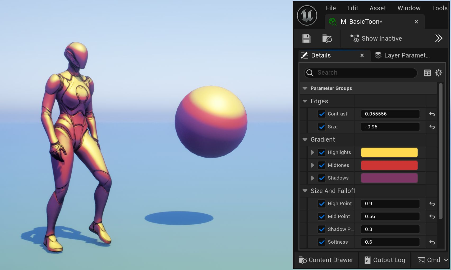
Task: Open the Content Drawer
Action: [x=326, y=260]
